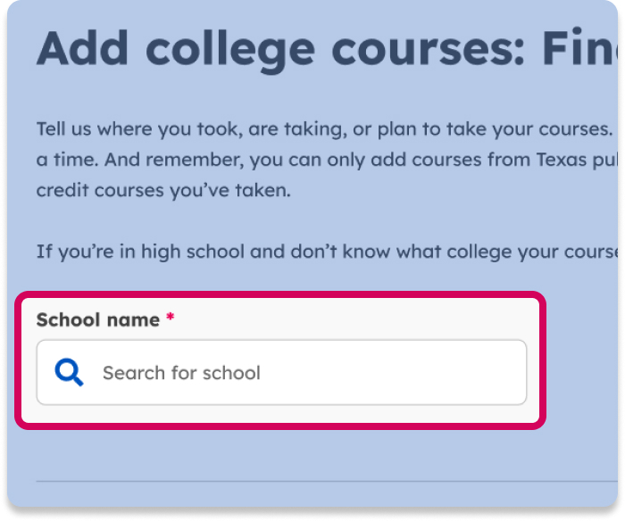Click the School name label

(98, 319)
